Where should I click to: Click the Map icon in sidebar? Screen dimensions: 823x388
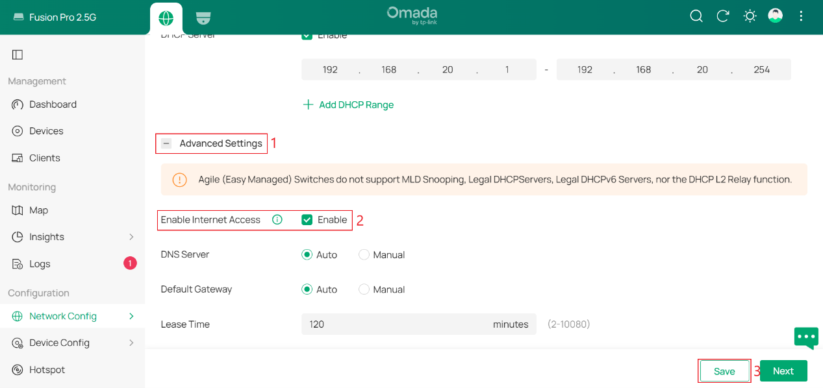click(18, 210)
